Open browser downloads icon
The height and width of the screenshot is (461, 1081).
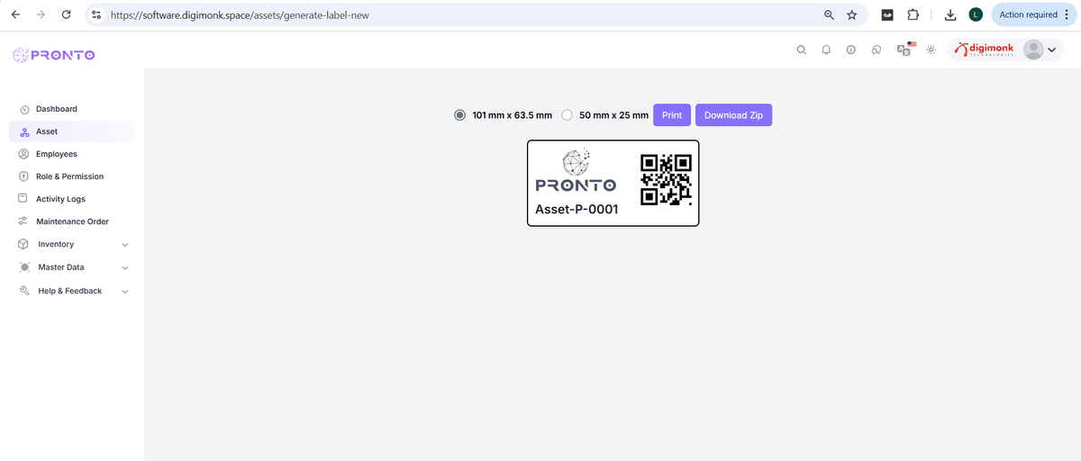[x=949, y=14]
